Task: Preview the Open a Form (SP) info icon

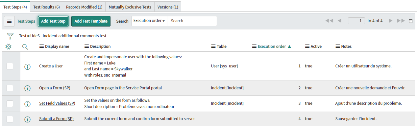Action: (28, 88)
